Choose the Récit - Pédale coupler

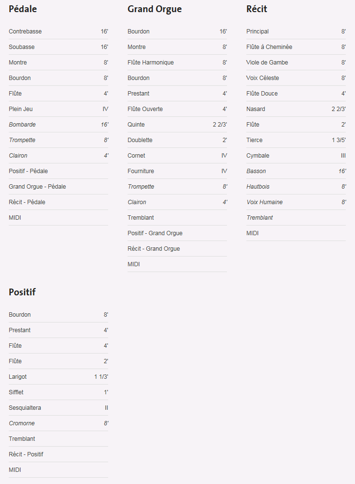[58, 202]
